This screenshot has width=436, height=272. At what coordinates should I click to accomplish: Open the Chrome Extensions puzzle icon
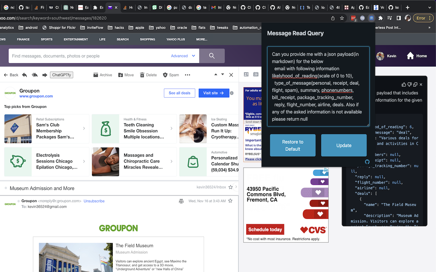click(x=380, y=18)
